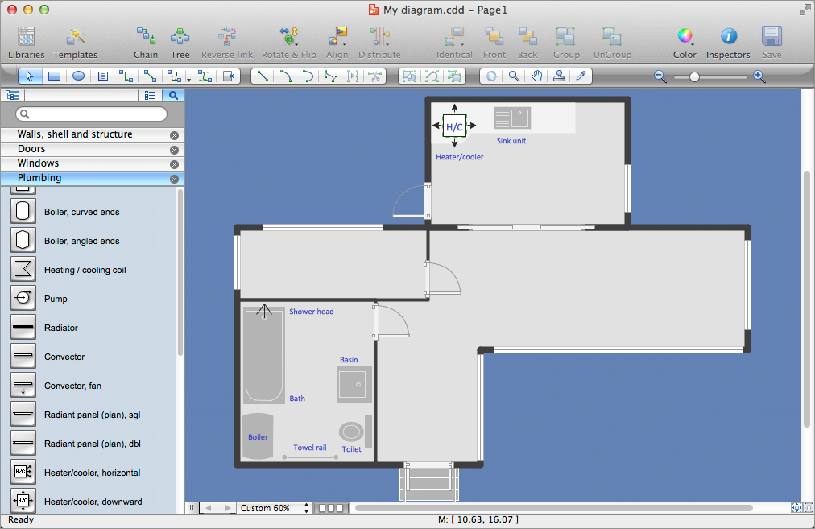815x529 pixels.
Task: Pick the eyedropper tool
Action: pyautogui.click(x=581, y=76)
